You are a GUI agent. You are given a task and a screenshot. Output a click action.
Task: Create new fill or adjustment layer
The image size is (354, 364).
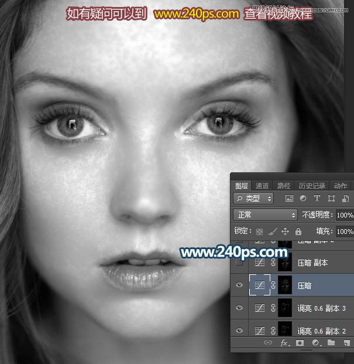click(316, 343)
